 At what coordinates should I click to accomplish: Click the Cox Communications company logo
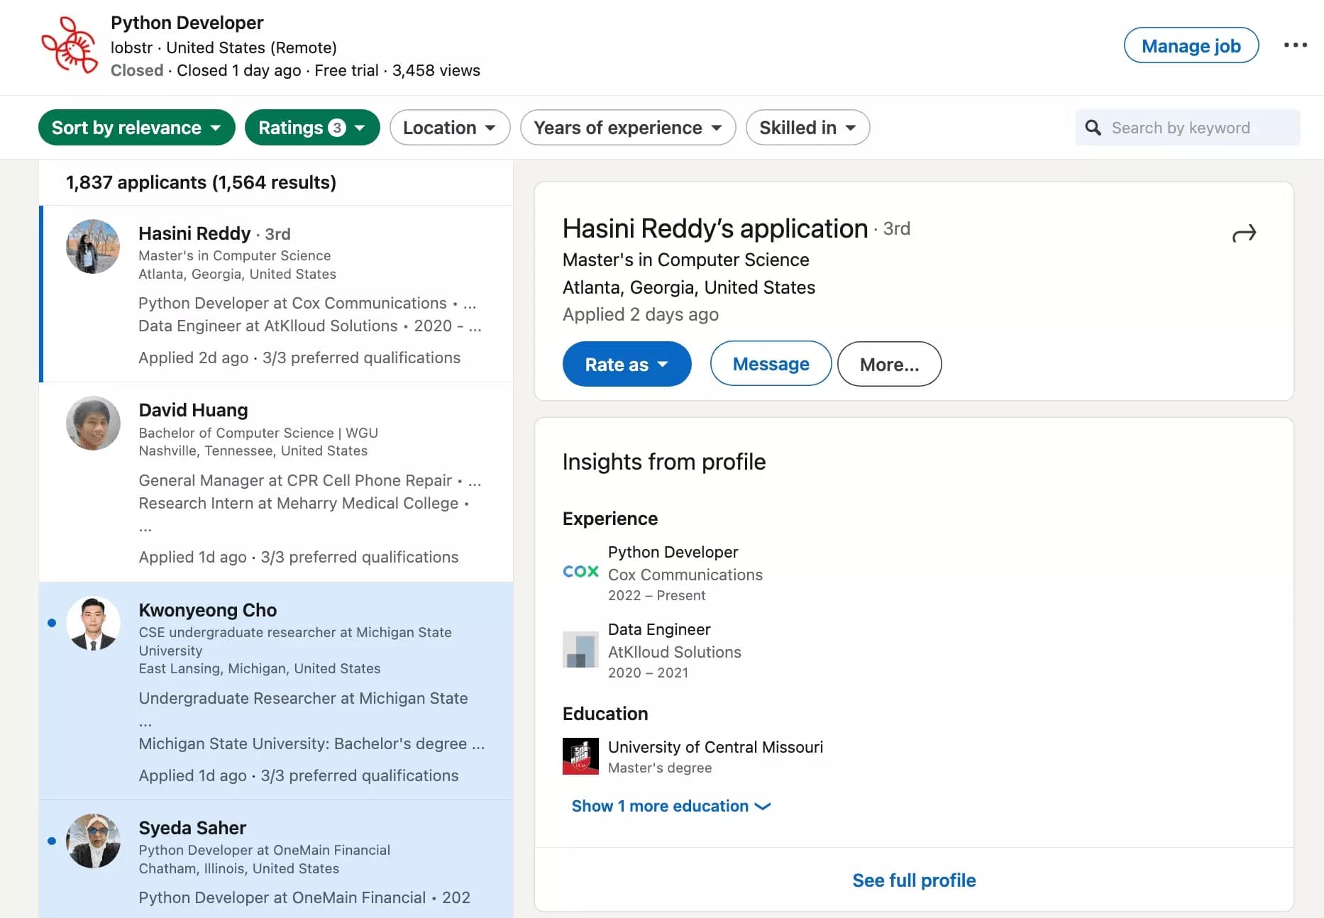point(580,572)
